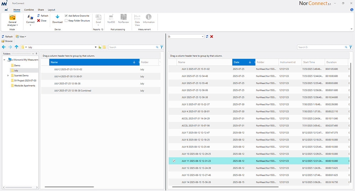The image size is (355, 191).
Task: Open the View dropdown
Action: coord(21,37)
